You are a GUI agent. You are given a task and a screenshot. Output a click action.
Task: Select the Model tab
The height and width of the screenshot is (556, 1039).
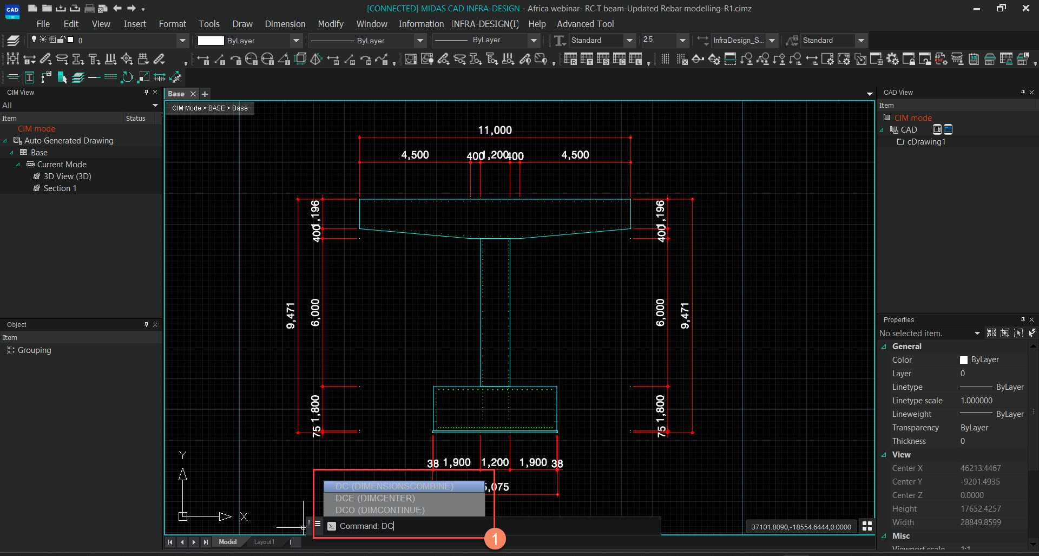pos(227,542)
